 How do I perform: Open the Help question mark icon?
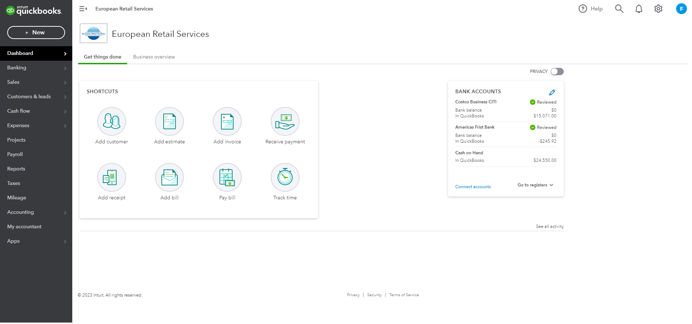583,9
